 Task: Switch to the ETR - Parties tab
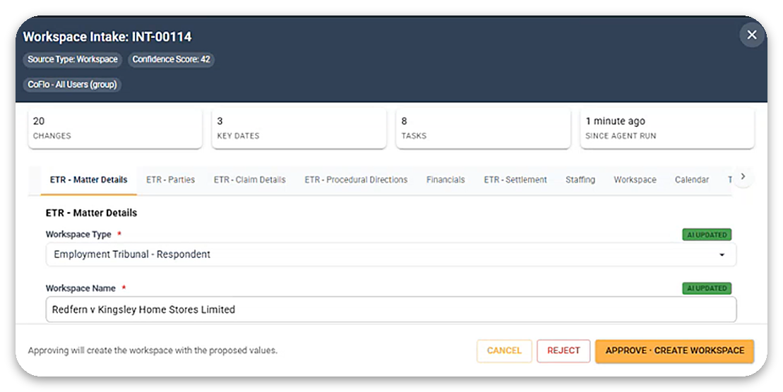tap(170, 180)
